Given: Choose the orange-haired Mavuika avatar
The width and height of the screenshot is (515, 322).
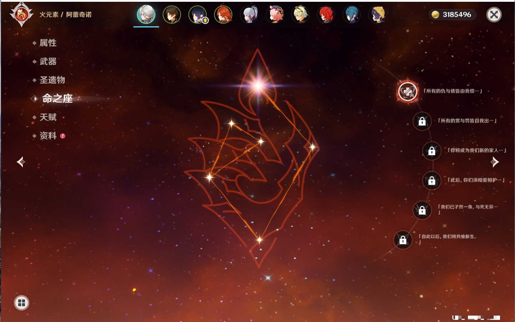Looking at the screenshot, I should (223, 15).
